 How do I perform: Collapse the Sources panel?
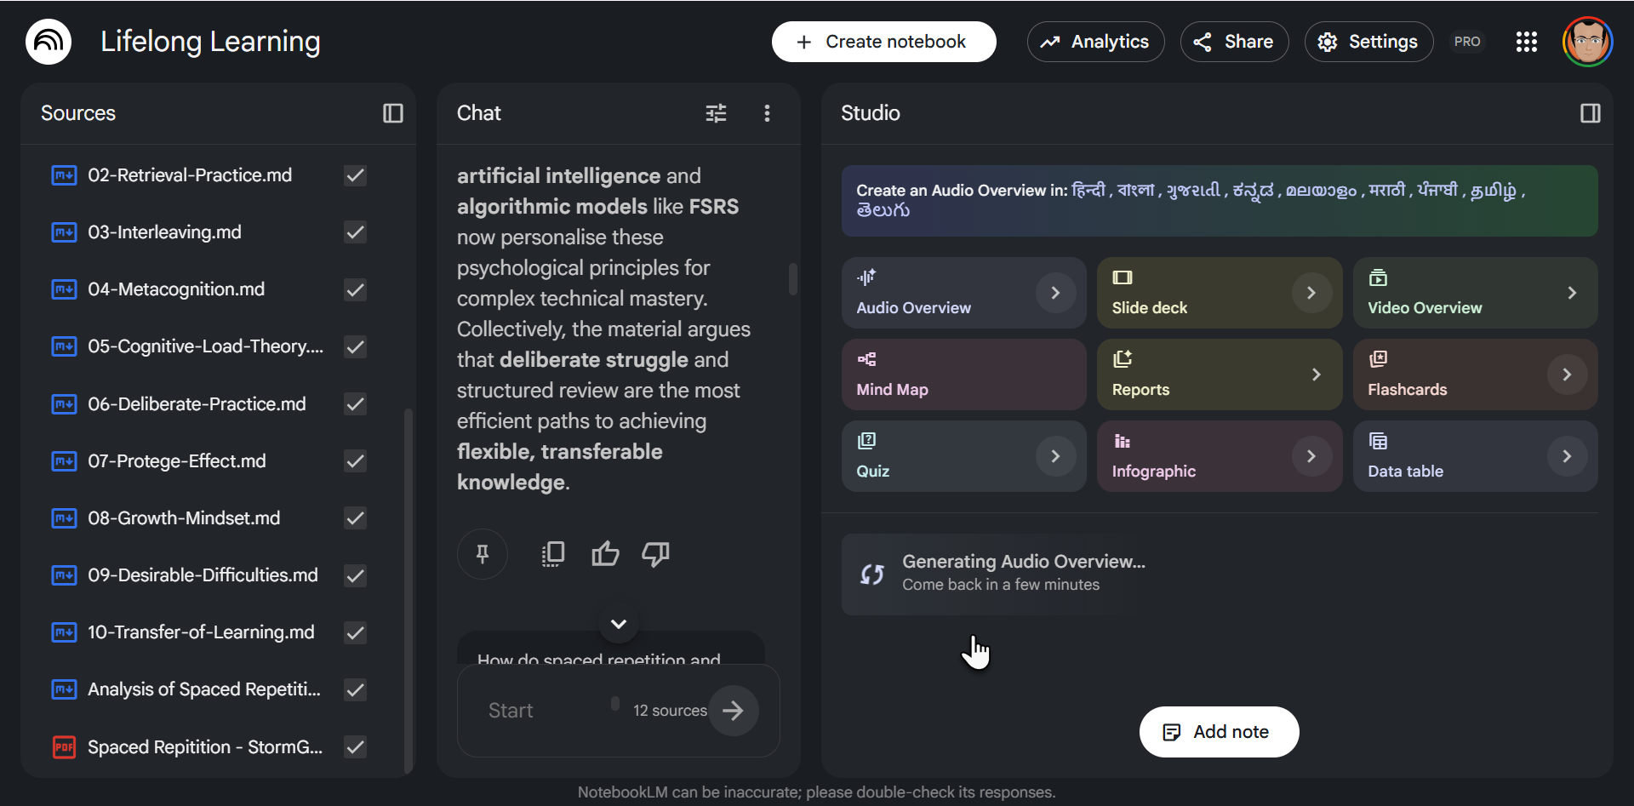(393, 113)
